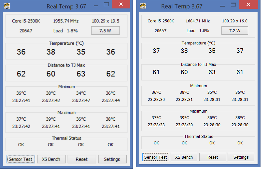Click Thermal Status heading in left window

66,138
